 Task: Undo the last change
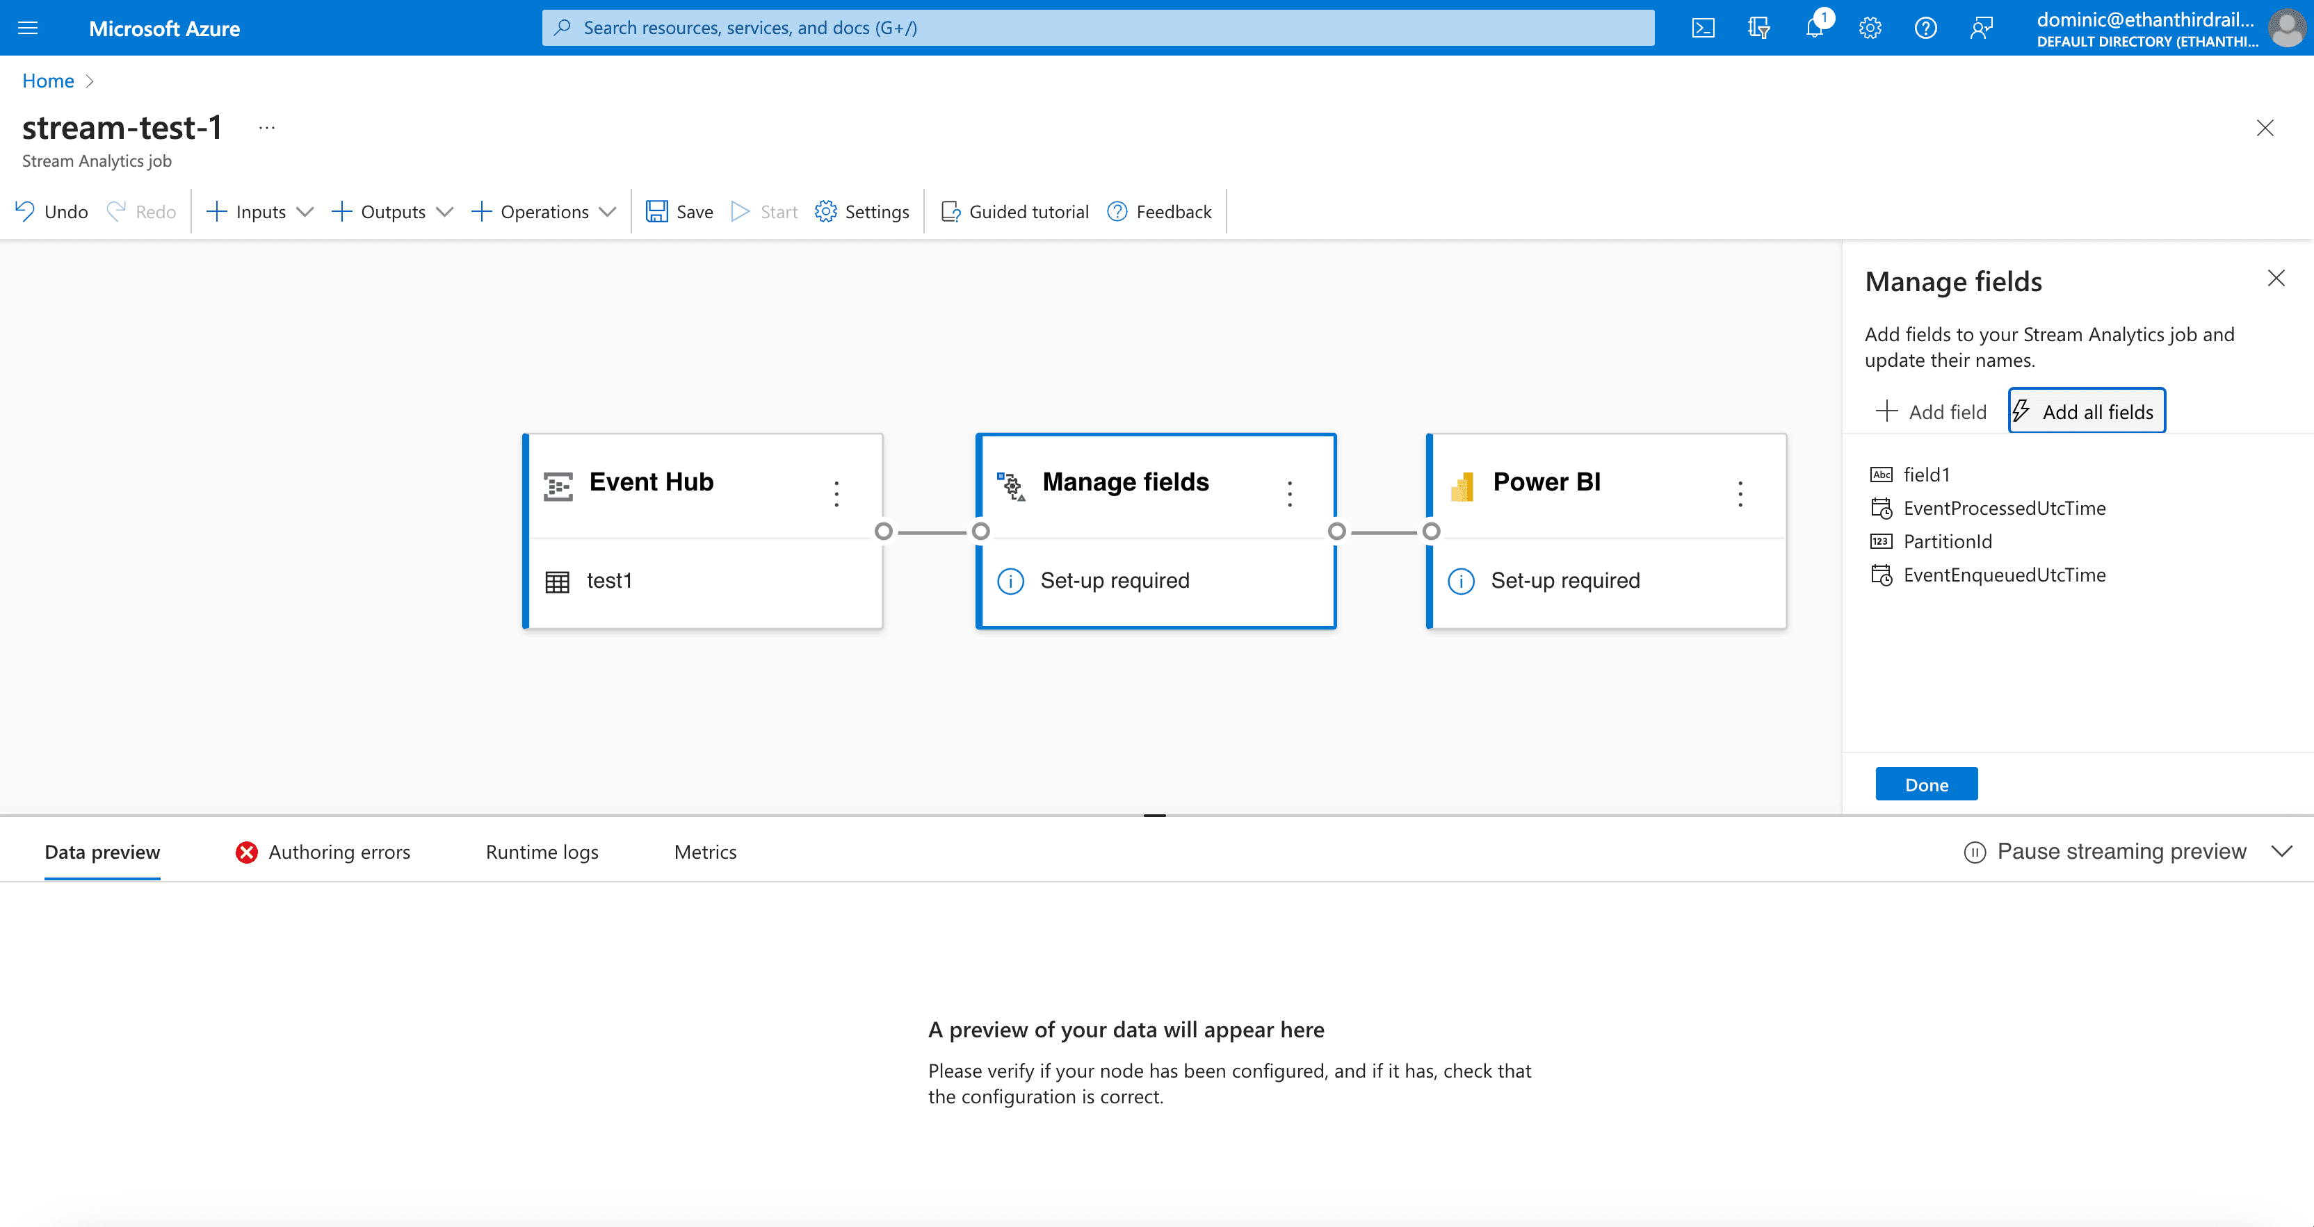coord(51,212)
